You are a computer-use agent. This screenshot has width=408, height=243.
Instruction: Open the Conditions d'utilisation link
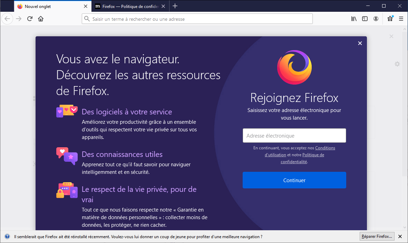click(x=300, y=151)
